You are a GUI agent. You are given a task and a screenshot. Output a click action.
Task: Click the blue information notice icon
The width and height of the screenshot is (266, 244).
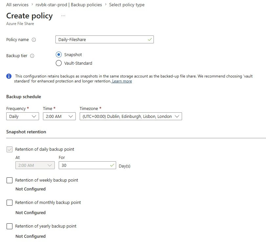pos(9,76)
